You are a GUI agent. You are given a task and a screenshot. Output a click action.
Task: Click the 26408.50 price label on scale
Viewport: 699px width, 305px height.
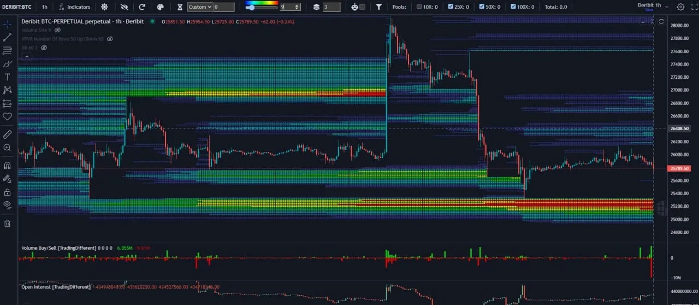[679, 128]
